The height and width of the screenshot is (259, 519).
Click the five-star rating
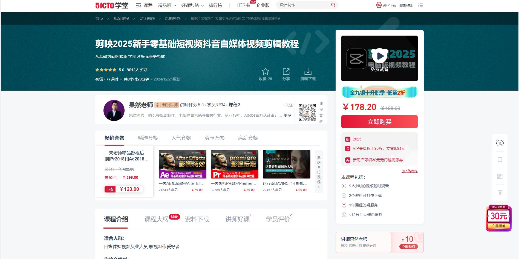coord(106,70)
